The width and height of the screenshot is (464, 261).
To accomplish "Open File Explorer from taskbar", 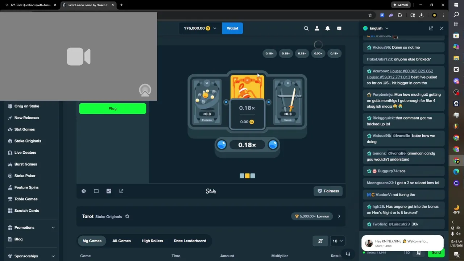I will pyautogui.click(x=456, y=58).
